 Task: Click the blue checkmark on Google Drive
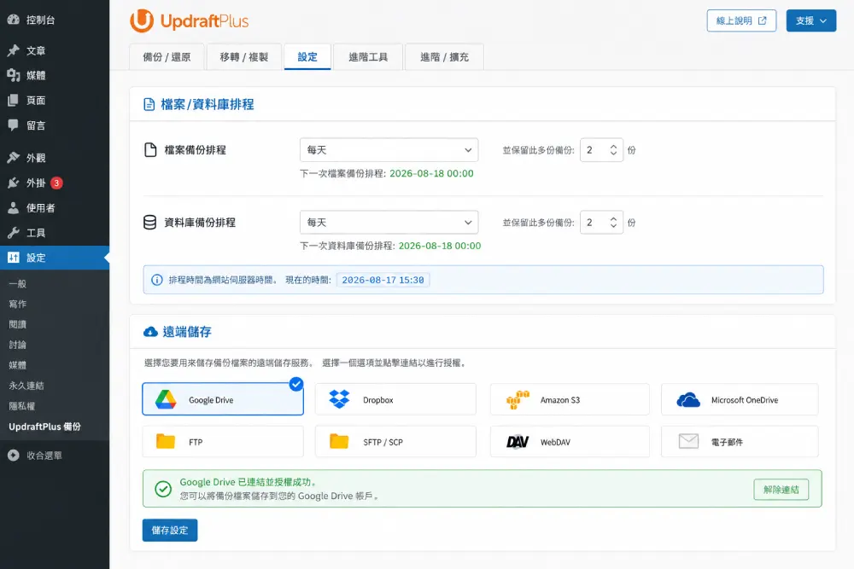click(x=295, y=384)
